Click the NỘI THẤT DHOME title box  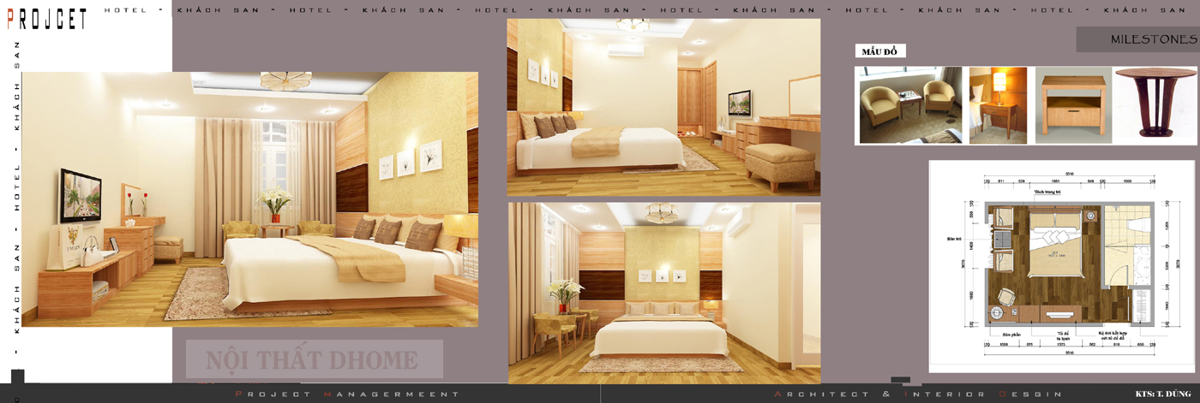(314, 359)
